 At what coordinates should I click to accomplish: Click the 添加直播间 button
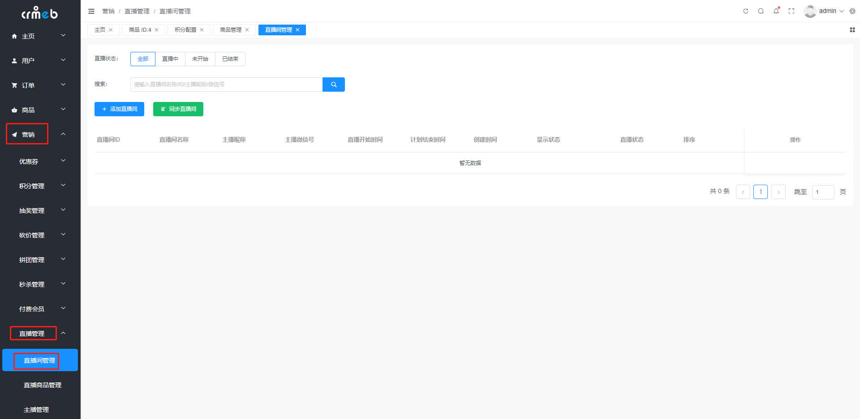point(119,109)
